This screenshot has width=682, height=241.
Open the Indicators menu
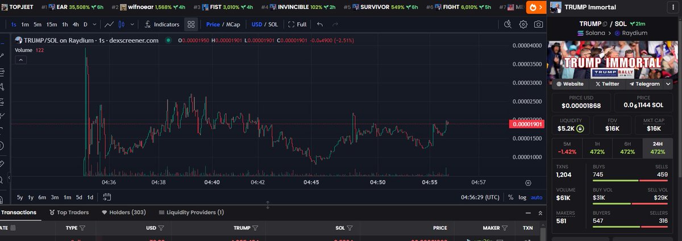click(x=163, y=24)
